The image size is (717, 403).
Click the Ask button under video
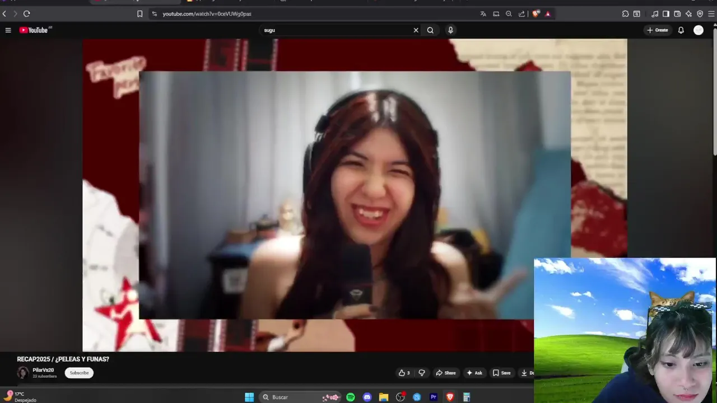[x=474, y=373]
